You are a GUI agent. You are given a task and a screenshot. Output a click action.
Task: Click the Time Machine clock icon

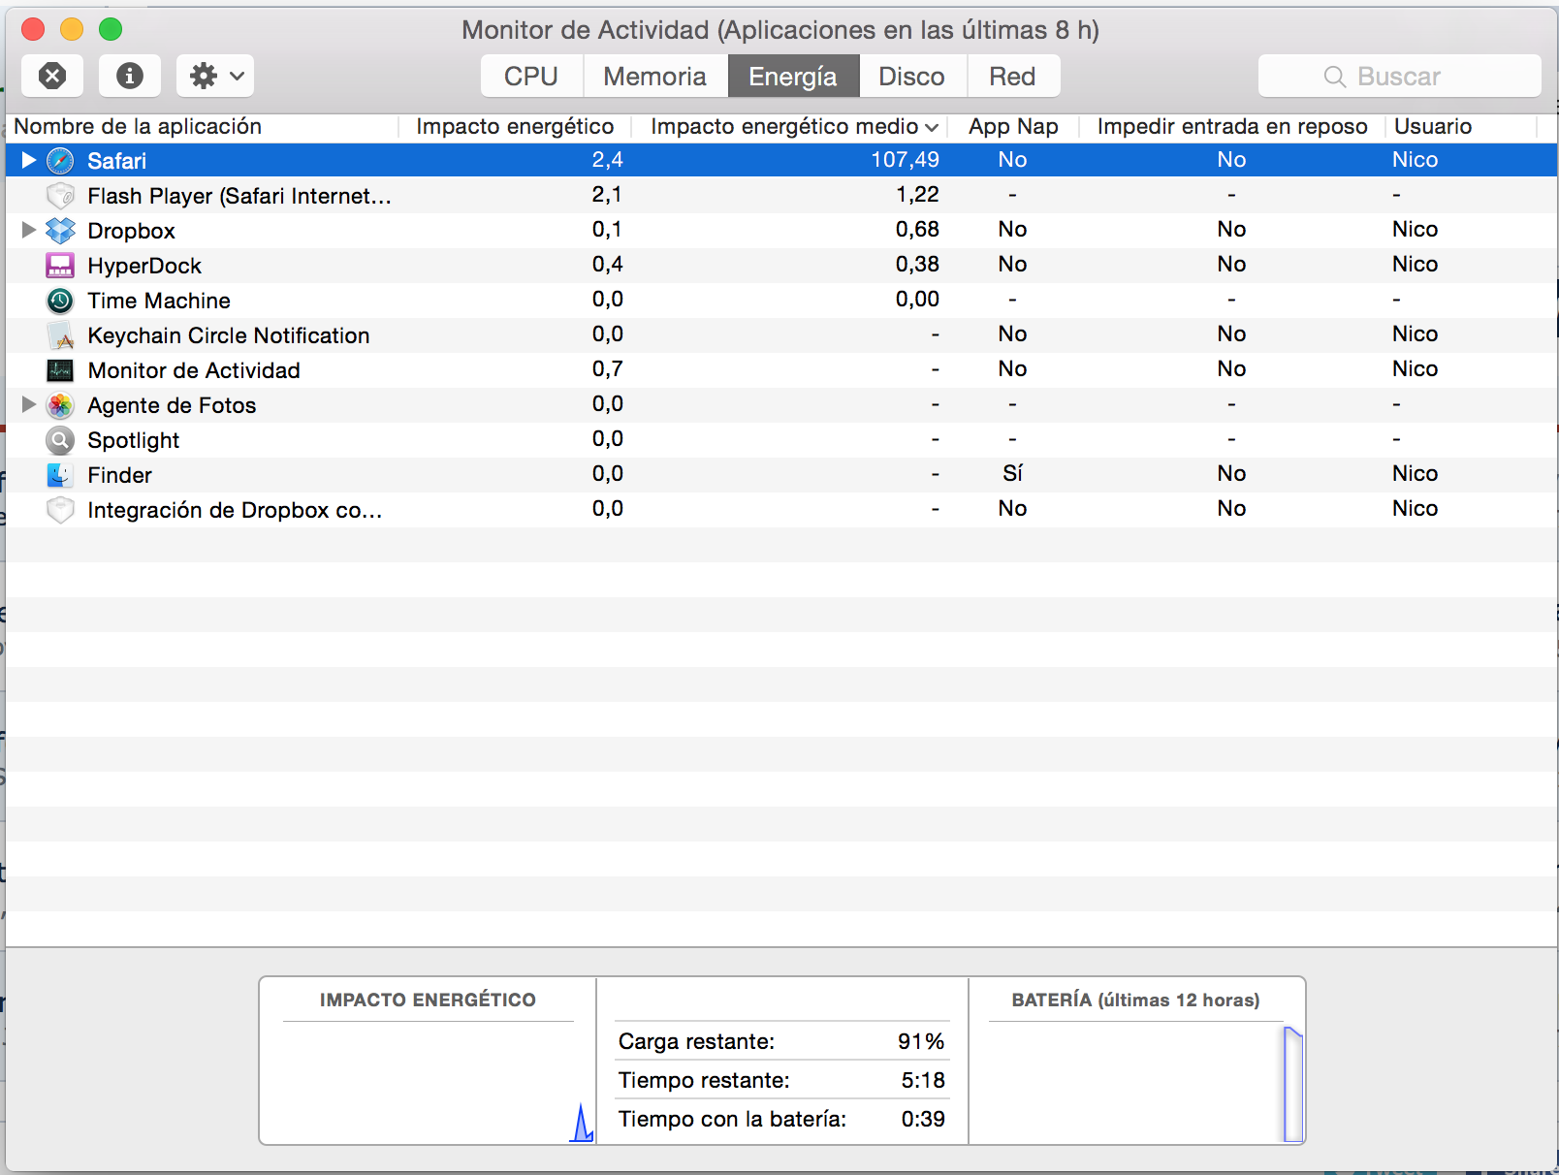coord(60,300)
